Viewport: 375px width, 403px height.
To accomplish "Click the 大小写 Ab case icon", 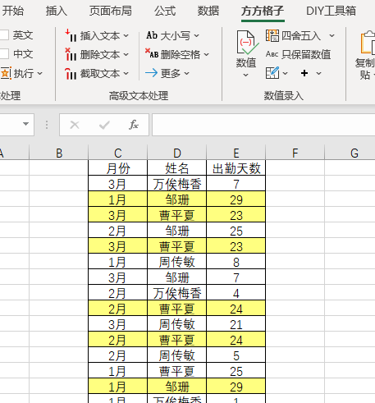I will 152,35.
